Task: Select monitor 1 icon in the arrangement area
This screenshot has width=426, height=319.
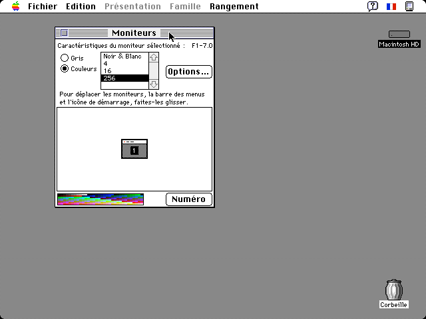Action: tap(134, 149)
